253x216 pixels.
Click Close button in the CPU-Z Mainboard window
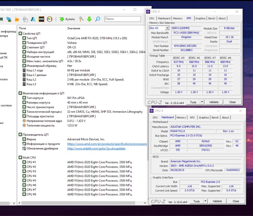[x=236, y=201]
